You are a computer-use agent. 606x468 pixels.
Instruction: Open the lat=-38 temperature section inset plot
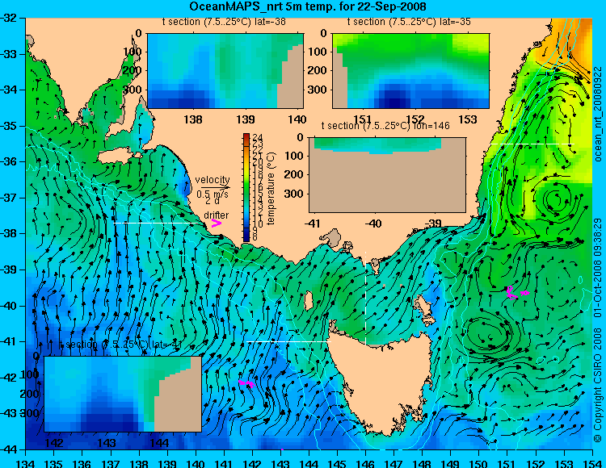[225, 71]
